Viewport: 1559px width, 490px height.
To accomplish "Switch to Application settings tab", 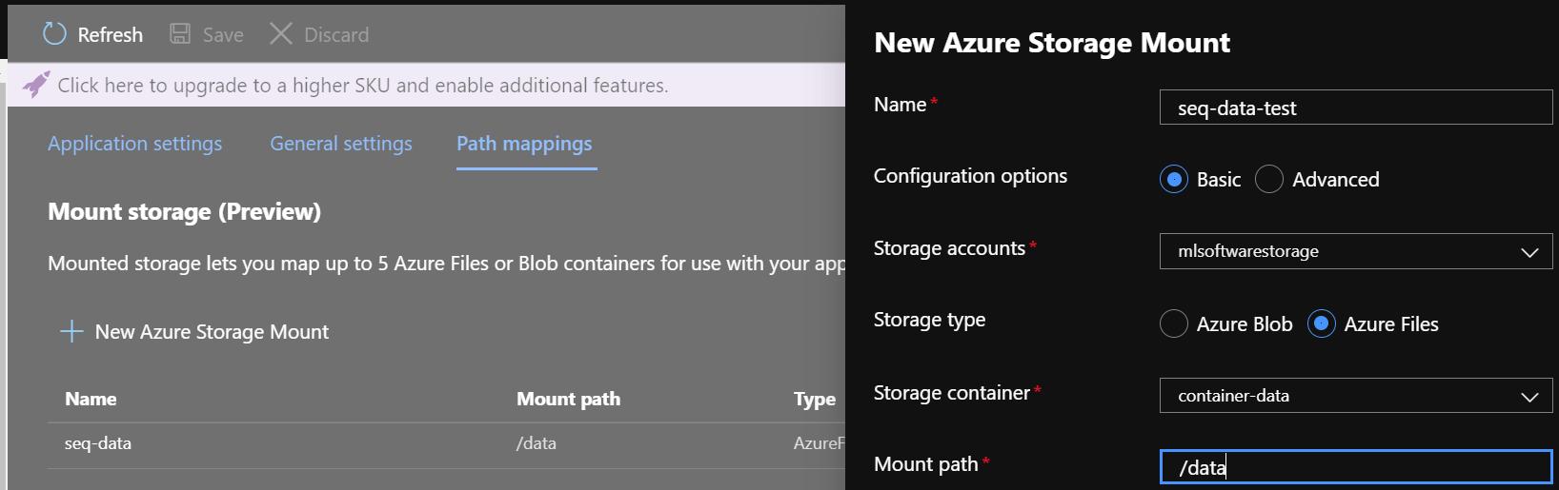I will [134, 144].
